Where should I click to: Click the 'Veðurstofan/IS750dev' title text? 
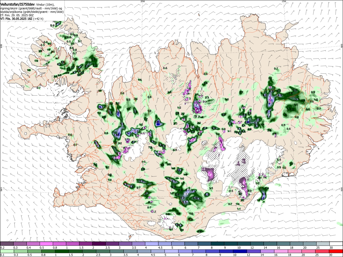(x=17, y=5)
